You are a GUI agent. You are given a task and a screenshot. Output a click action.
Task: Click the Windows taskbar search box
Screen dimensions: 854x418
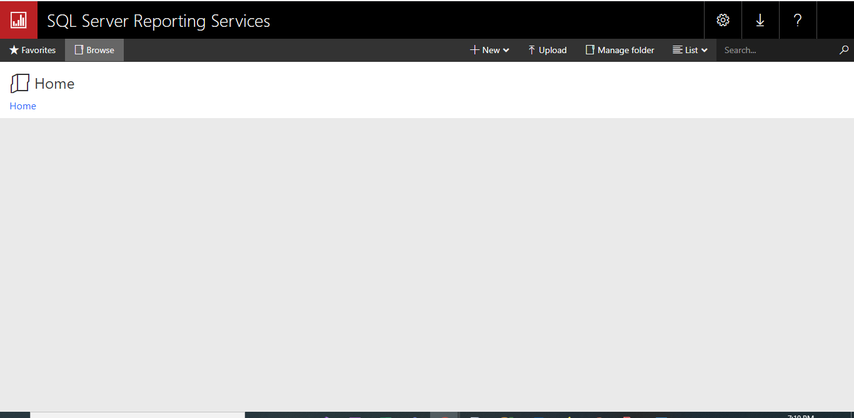[138, 415]
